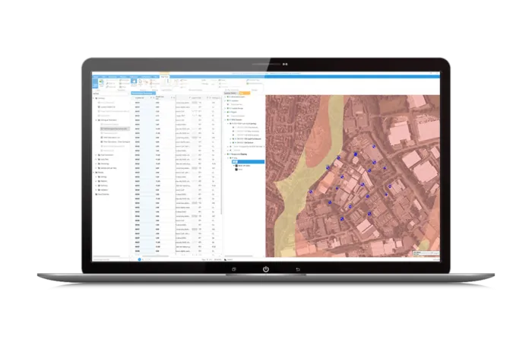Switch to the white highlighted ribbon tab
The width and height of the screenshot is (532, 346).
click(x=164, y=76)
